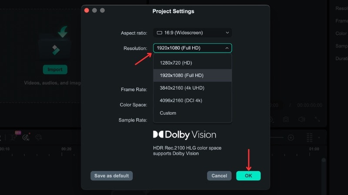Click the snapshot camera icon
The width and height of the screenshot is (348, 195).
click(x=286, y=119)
